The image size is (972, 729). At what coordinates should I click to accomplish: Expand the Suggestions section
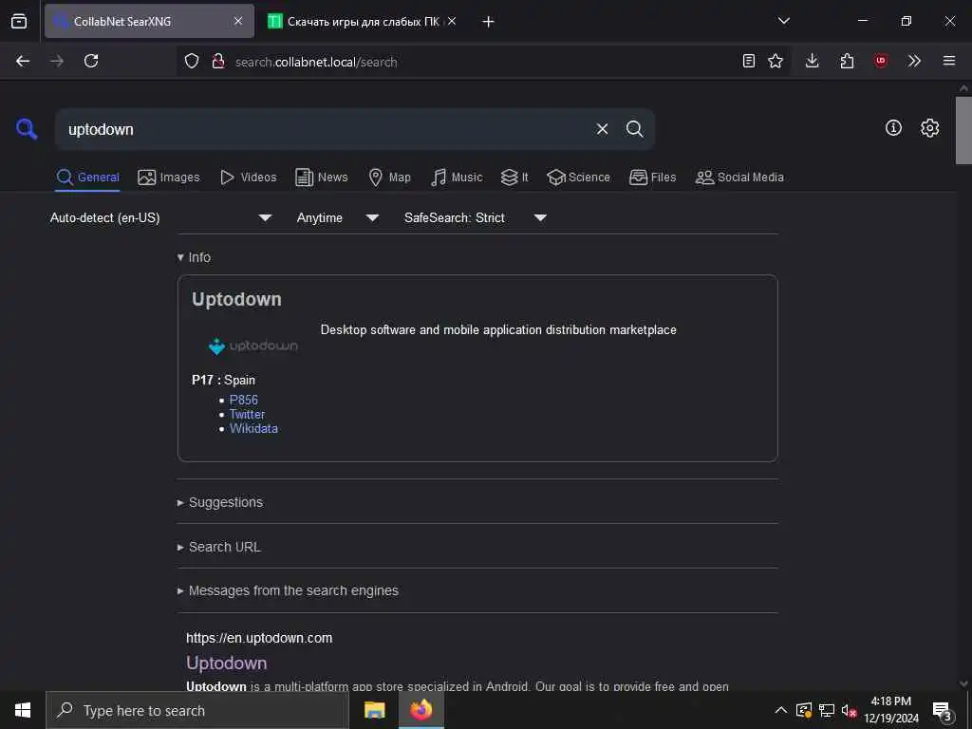coord(220,502)
